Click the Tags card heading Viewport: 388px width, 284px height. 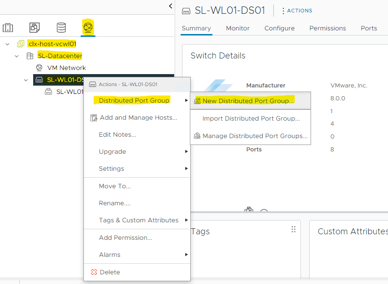200,232
